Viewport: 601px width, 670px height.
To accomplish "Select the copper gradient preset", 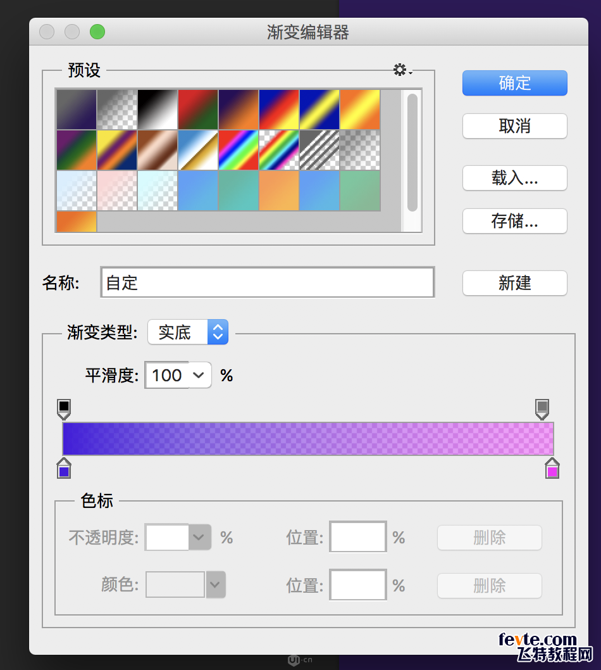I will [158, 150].
